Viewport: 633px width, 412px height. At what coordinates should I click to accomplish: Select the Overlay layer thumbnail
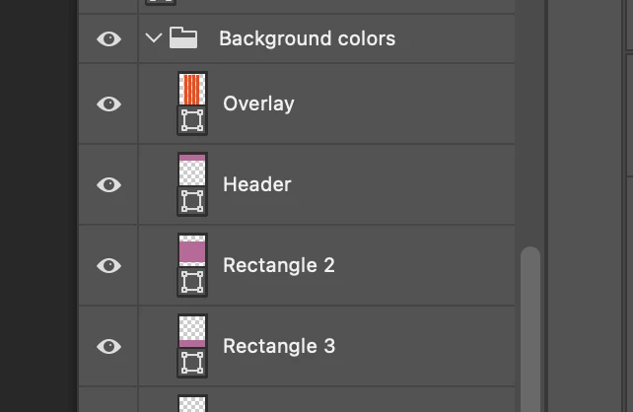pos(192,89)
